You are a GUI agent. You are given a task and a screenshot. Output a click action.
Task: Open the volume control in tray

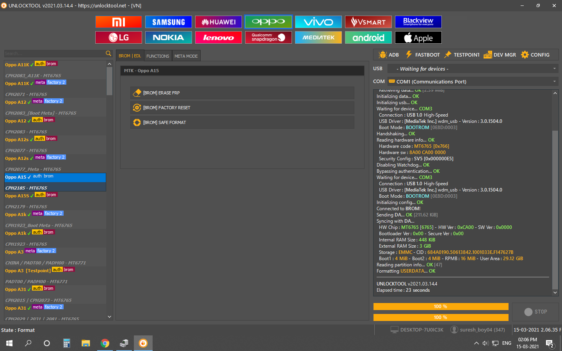tap(486, 343)
